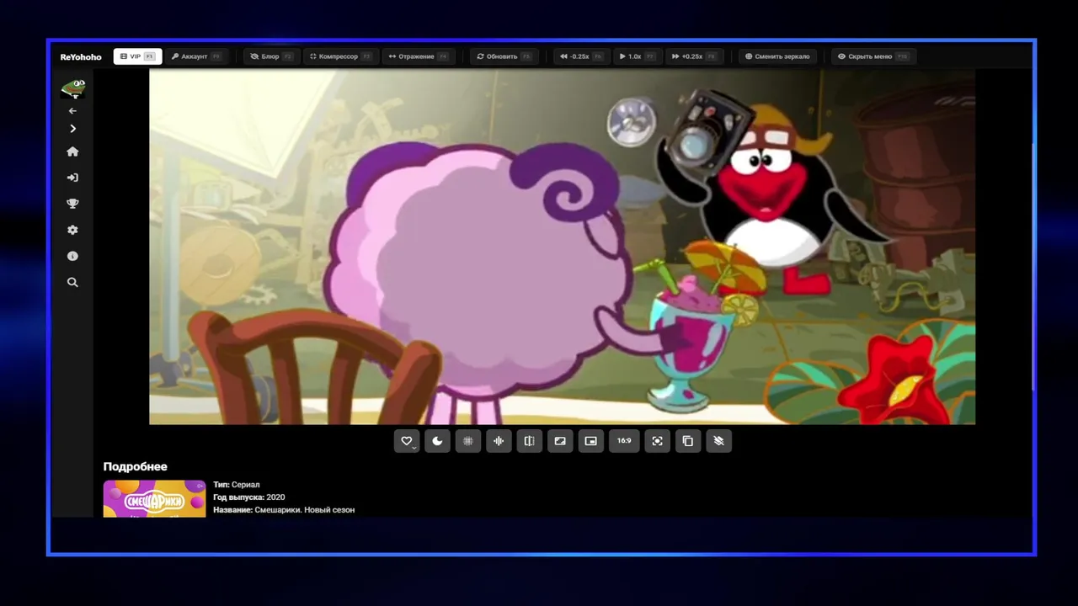The width and height of the screenshot is (1078, 606).
Task: Click the copy icon under the player
Action: (688, 441)
